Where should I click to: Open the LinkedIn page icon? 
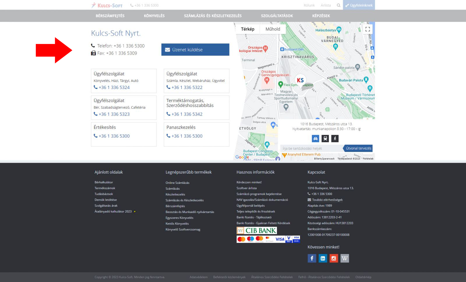(x=323, y=258)
